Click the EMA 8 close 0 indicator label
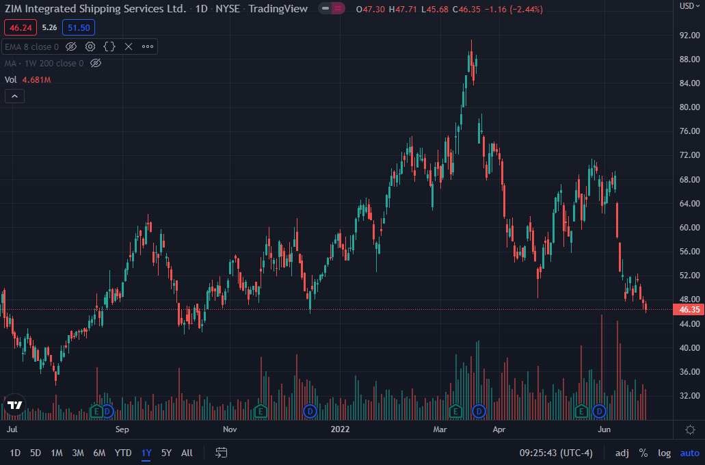 (31, 46)
